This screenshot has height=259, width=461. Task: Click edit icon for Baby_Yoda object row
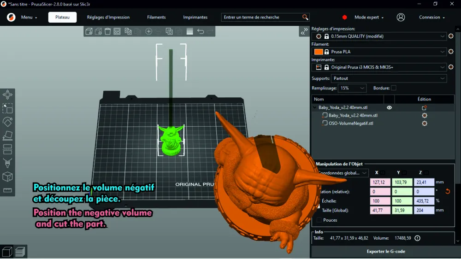click(x=424, y=107)
